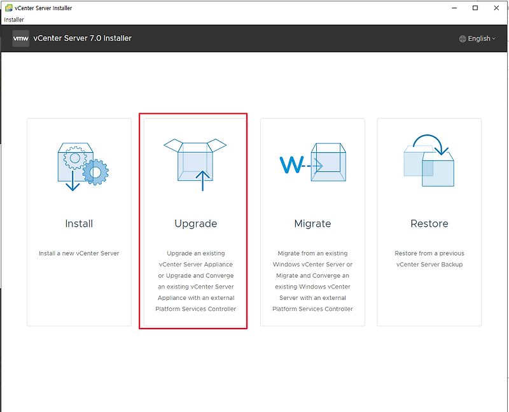The height and width of the screenshot is (412, 509).
Task: Choose Install a new vCenter Server
Action: 79,253
